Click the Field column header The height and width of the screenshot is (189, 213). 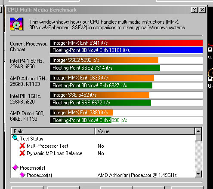(x=53, y=131)
